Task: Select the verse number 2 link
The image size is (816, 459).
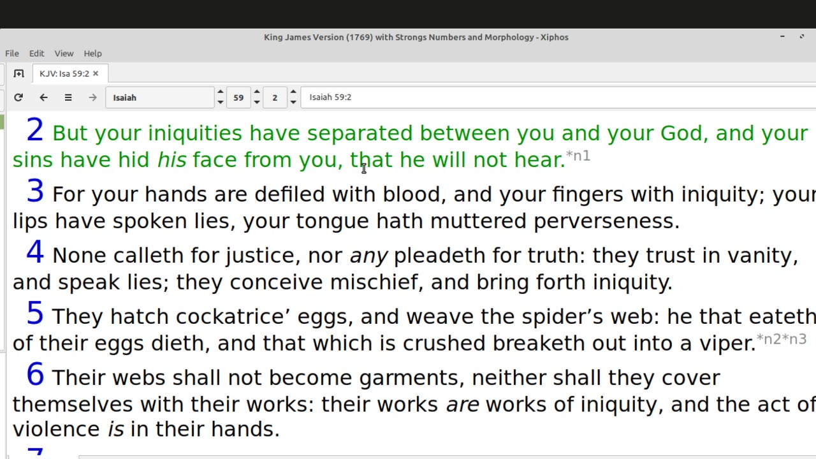Action: click(x=35, y=130)
